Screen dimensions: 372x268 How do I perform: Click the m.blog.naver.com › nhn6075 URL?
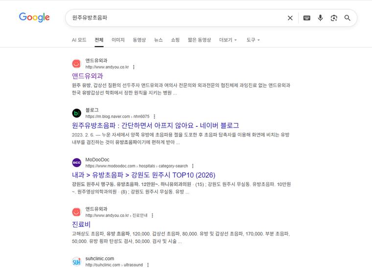[x=117, y=116]
